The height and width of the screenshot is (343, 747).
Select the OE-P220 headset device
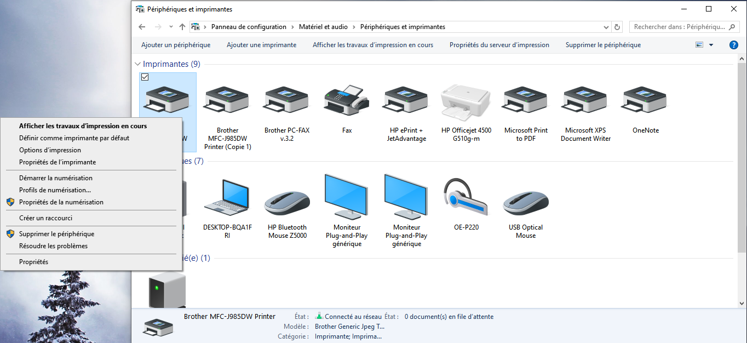point(466,197)
